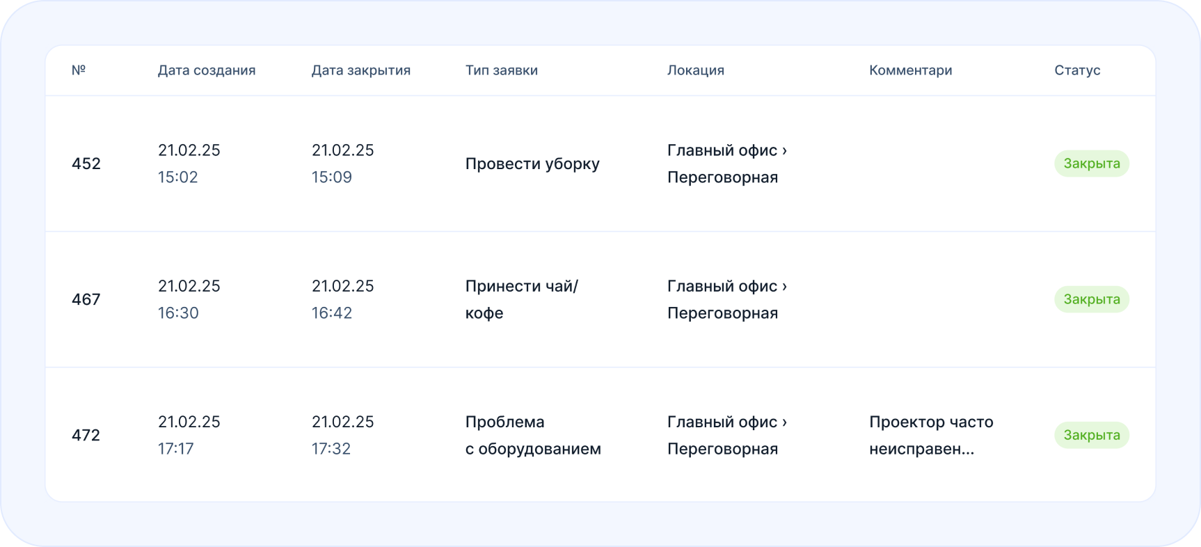Viewport: 1201px width, 547px height.
Task: Click the Закрыта status badge on row 467
Action: click(1091, 299)
